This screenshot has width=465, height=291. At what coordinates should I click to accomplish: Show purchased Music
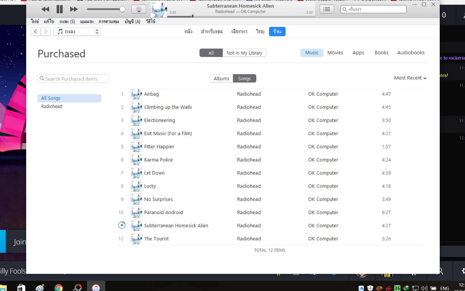(312, 53)
